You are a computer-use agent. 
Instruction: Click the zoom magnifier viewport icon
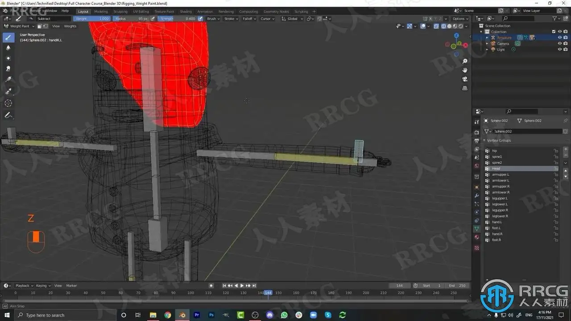(x=465, y=61)
